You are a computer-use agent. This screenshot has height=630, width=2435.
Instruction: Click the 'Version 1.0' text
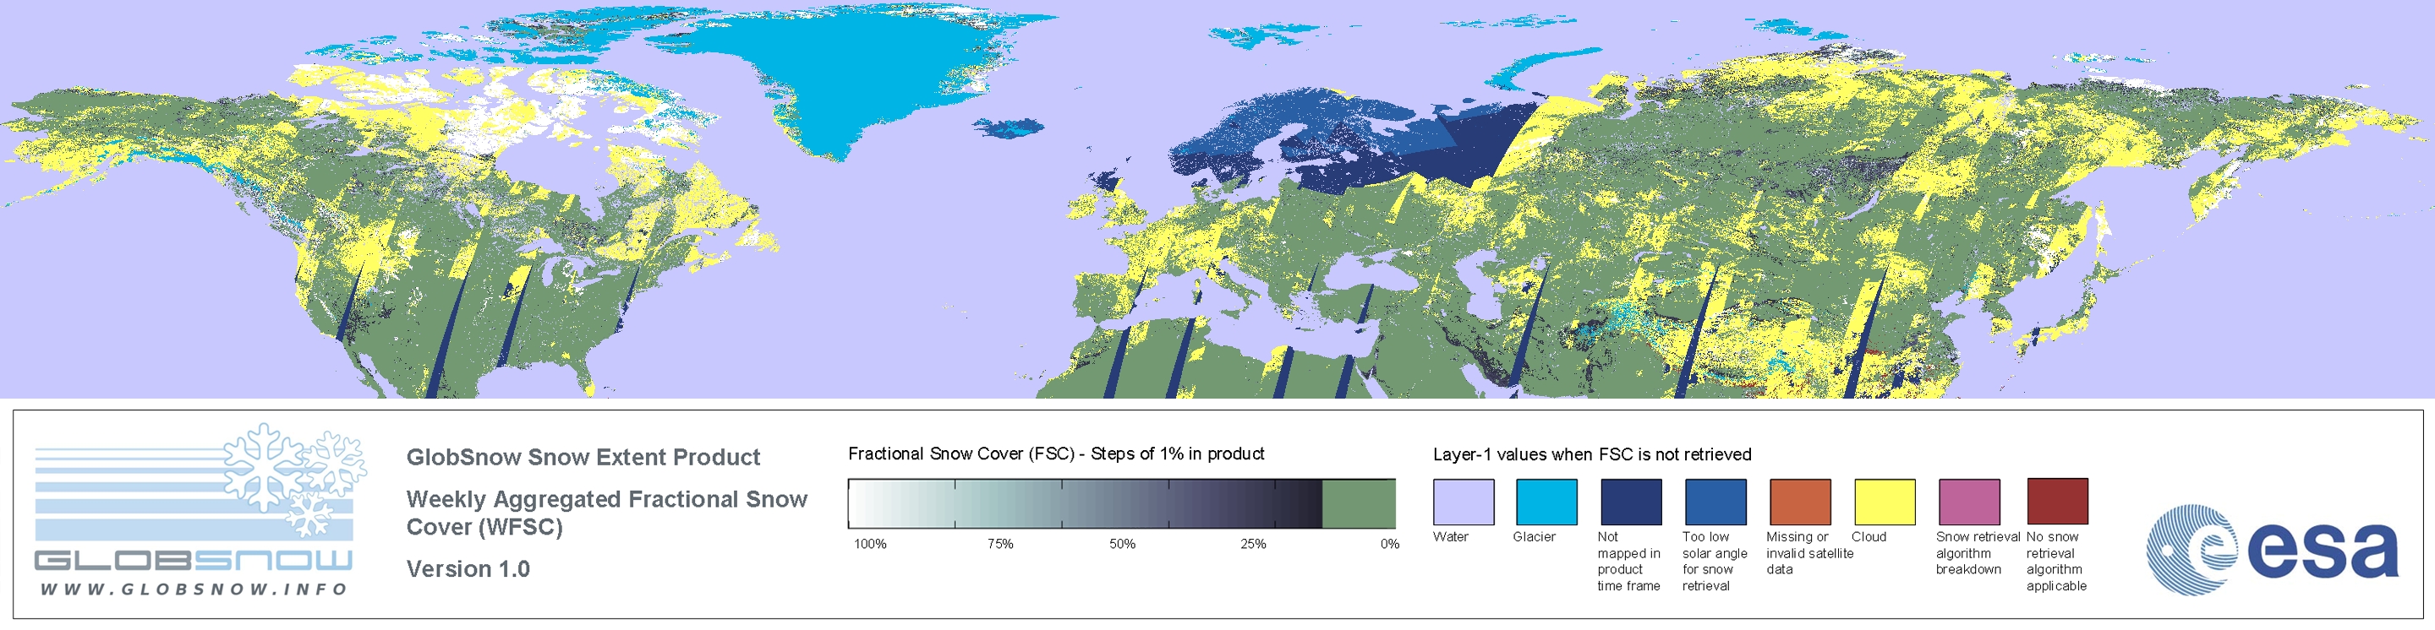tap(468, 568)
